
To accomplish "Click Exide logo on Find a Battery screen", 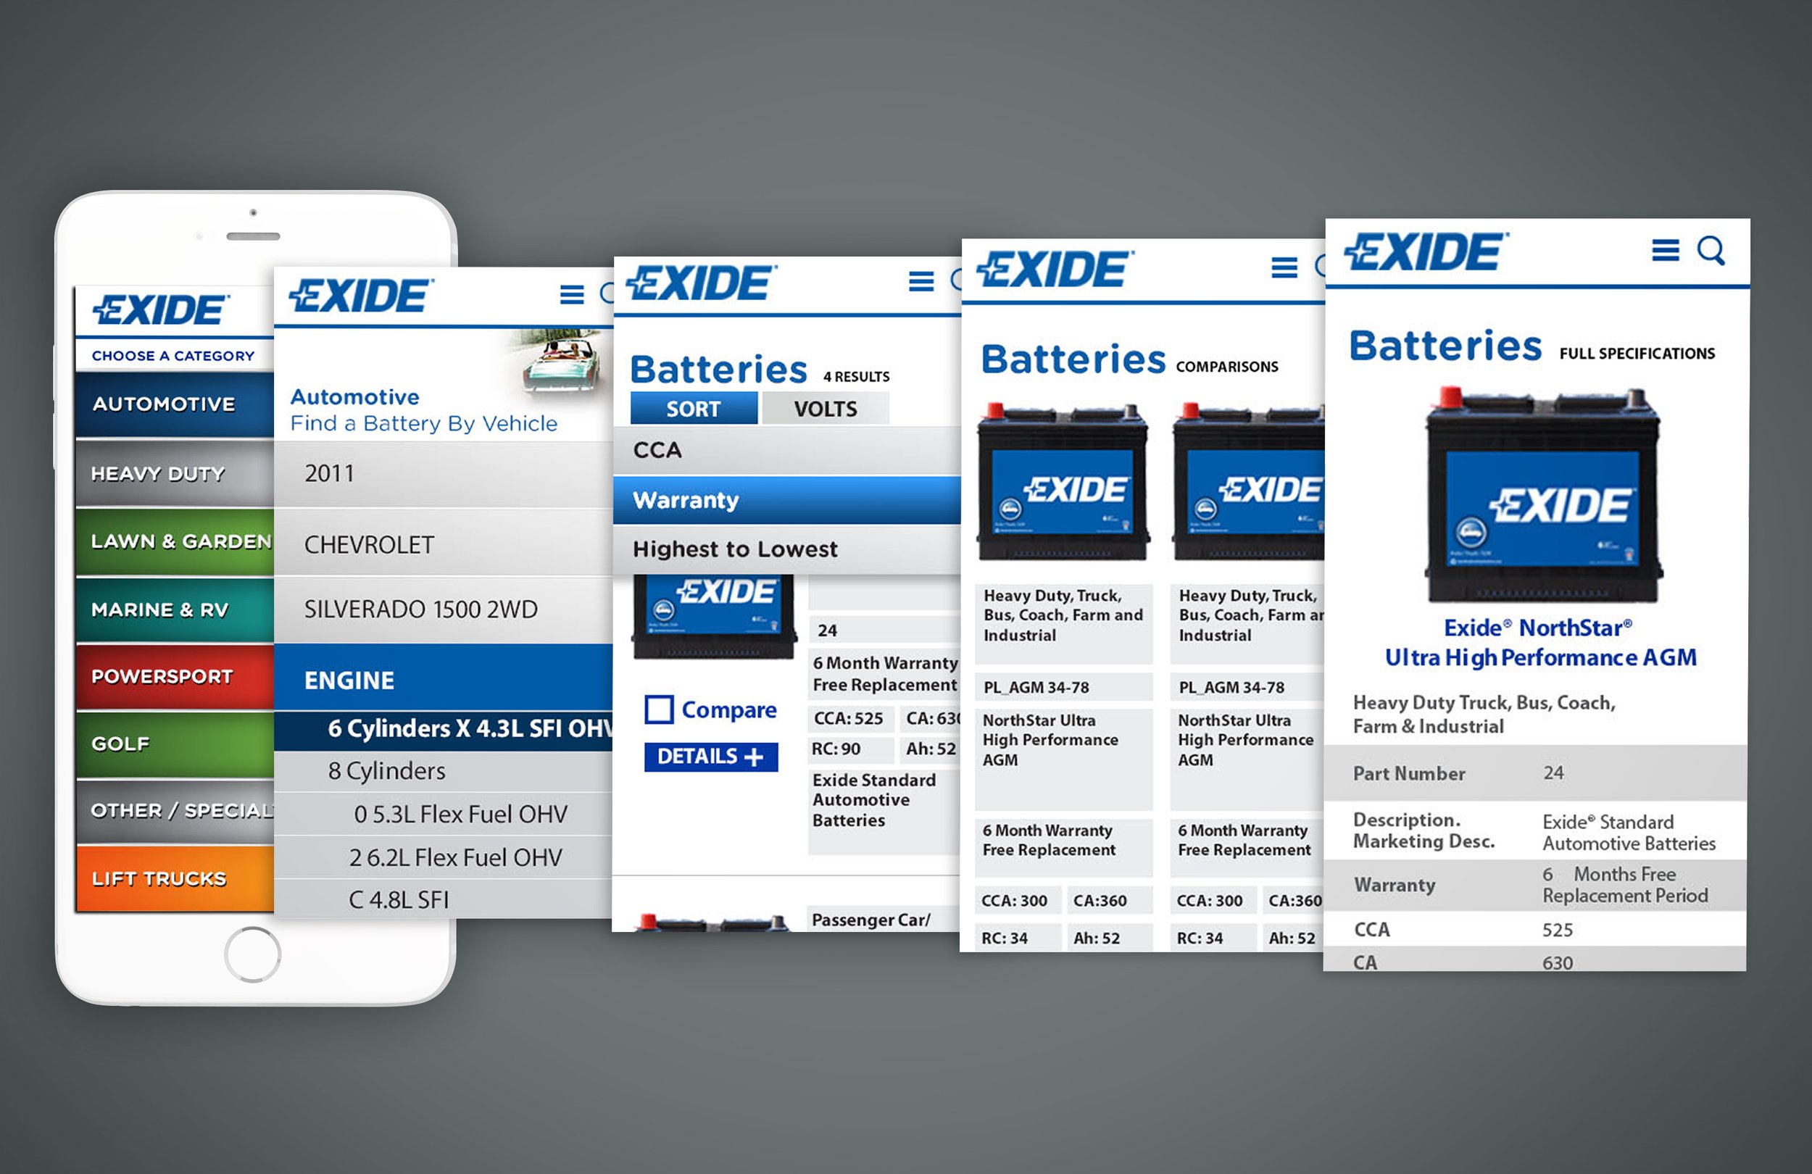I will (x=361, y=296).
